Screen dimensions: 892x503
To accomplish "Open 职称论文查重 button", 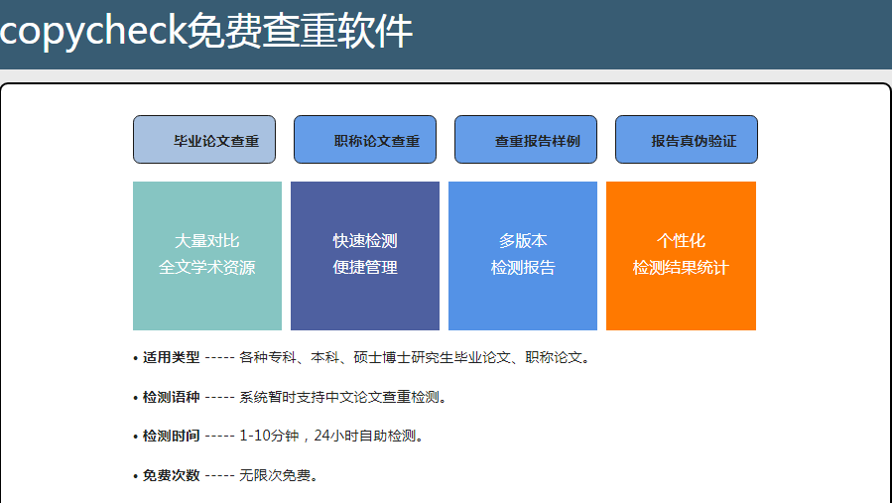I will pyautogui.click(x=365, y=140).
